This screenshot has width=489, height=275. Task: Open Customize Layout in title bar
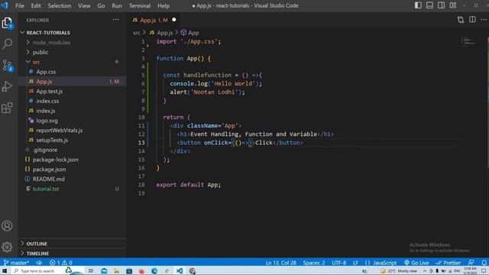[x=453, y=5]
